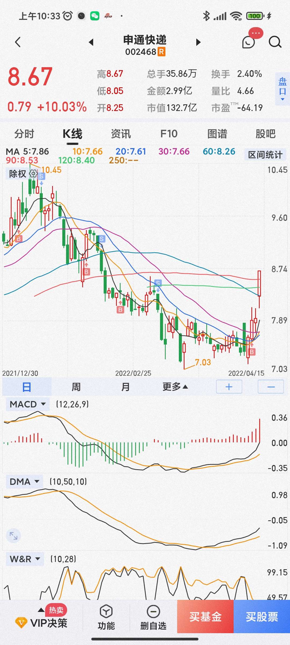Image resolution: width=290 pixels, height=645 pixels.
Task: Tap the MA 90:8.53 legend value
Action: (x=22, y=160)
